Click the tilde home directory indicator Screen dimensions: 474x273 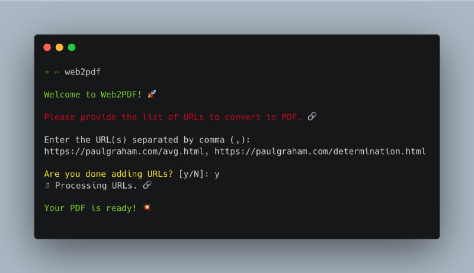pyautogui.click(x=57, y=72)
